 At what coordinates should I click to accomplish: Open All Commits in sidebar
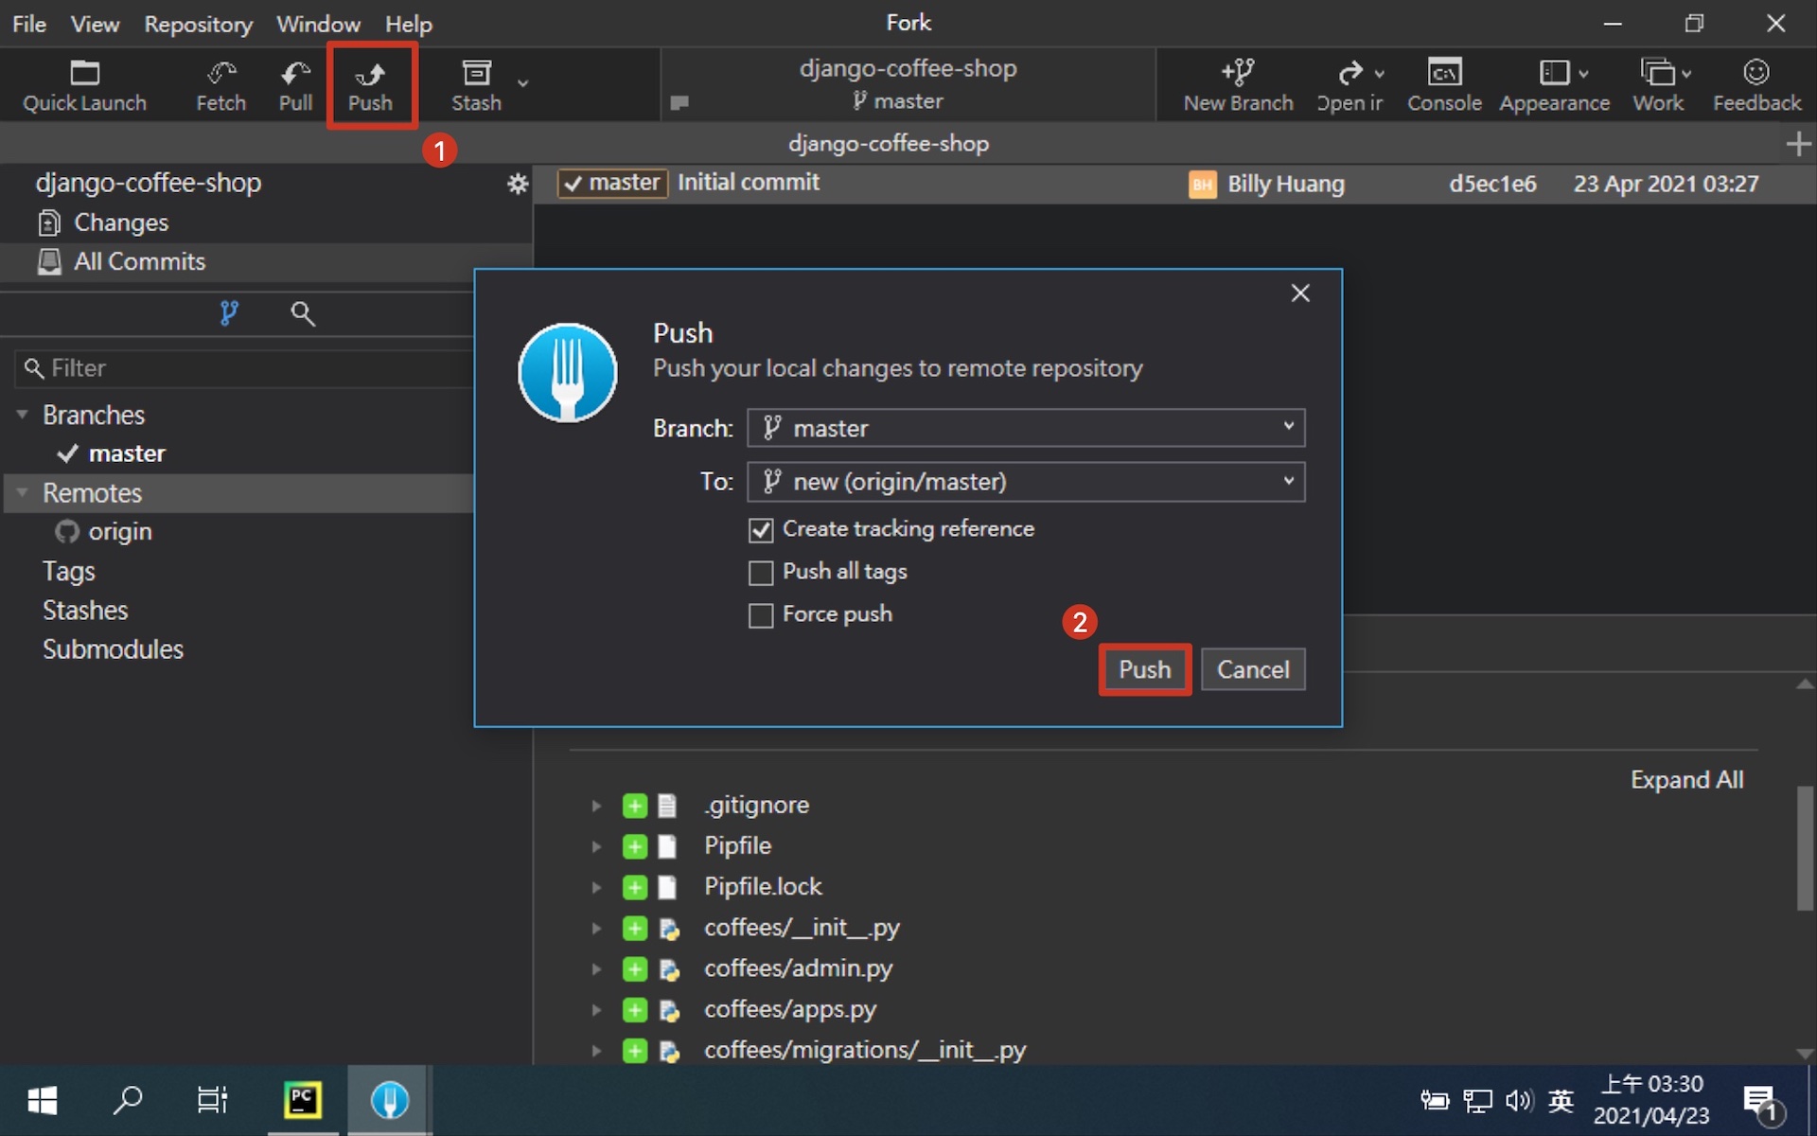pos(139,261)
